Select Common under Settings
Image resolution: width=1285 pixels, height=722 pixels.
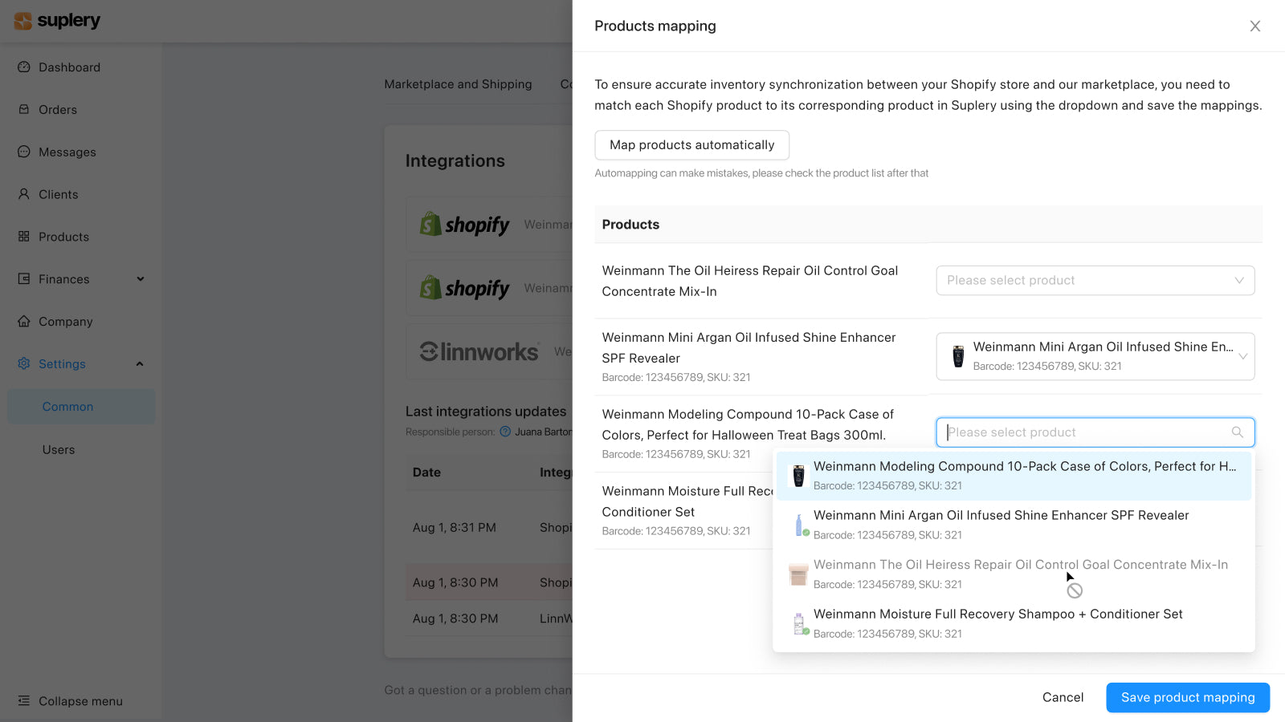tap(67, 406)
